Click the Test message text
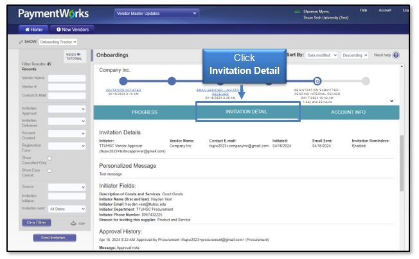The image size is (419, 259). 111,174
